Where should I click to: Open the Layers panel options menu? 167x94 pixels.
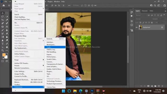(165, 11)
